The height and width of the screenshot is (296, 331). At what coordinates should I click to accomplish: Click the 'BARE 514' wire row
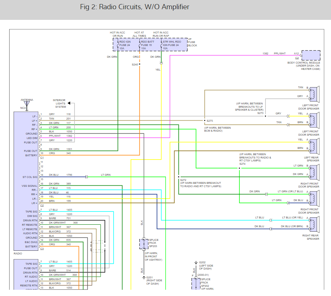click(60, 271)
